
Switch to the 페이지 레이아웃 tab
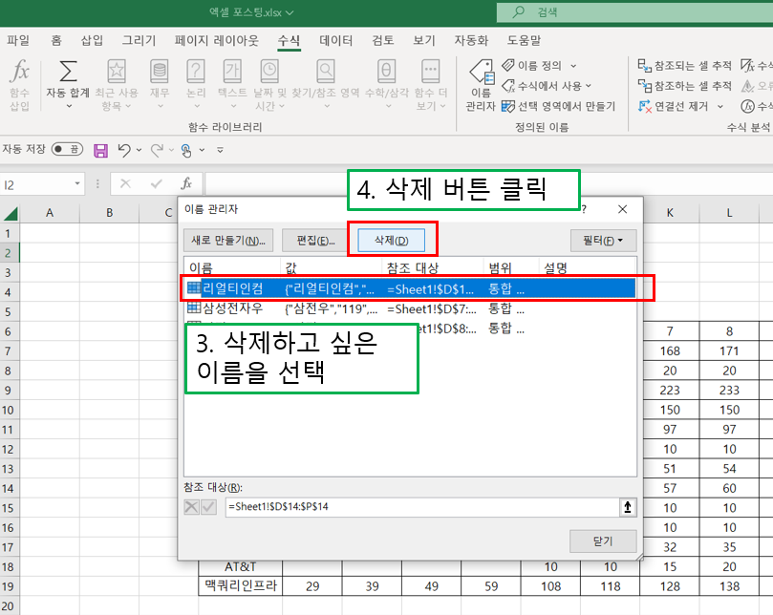216,40
